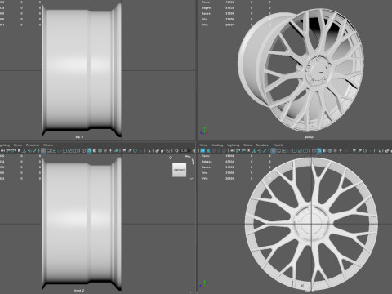Viewport: 392px width, 294px height.
Task: Toggle ambient occlusion in the wheel-face panel
Action: [x=354, y=150]
